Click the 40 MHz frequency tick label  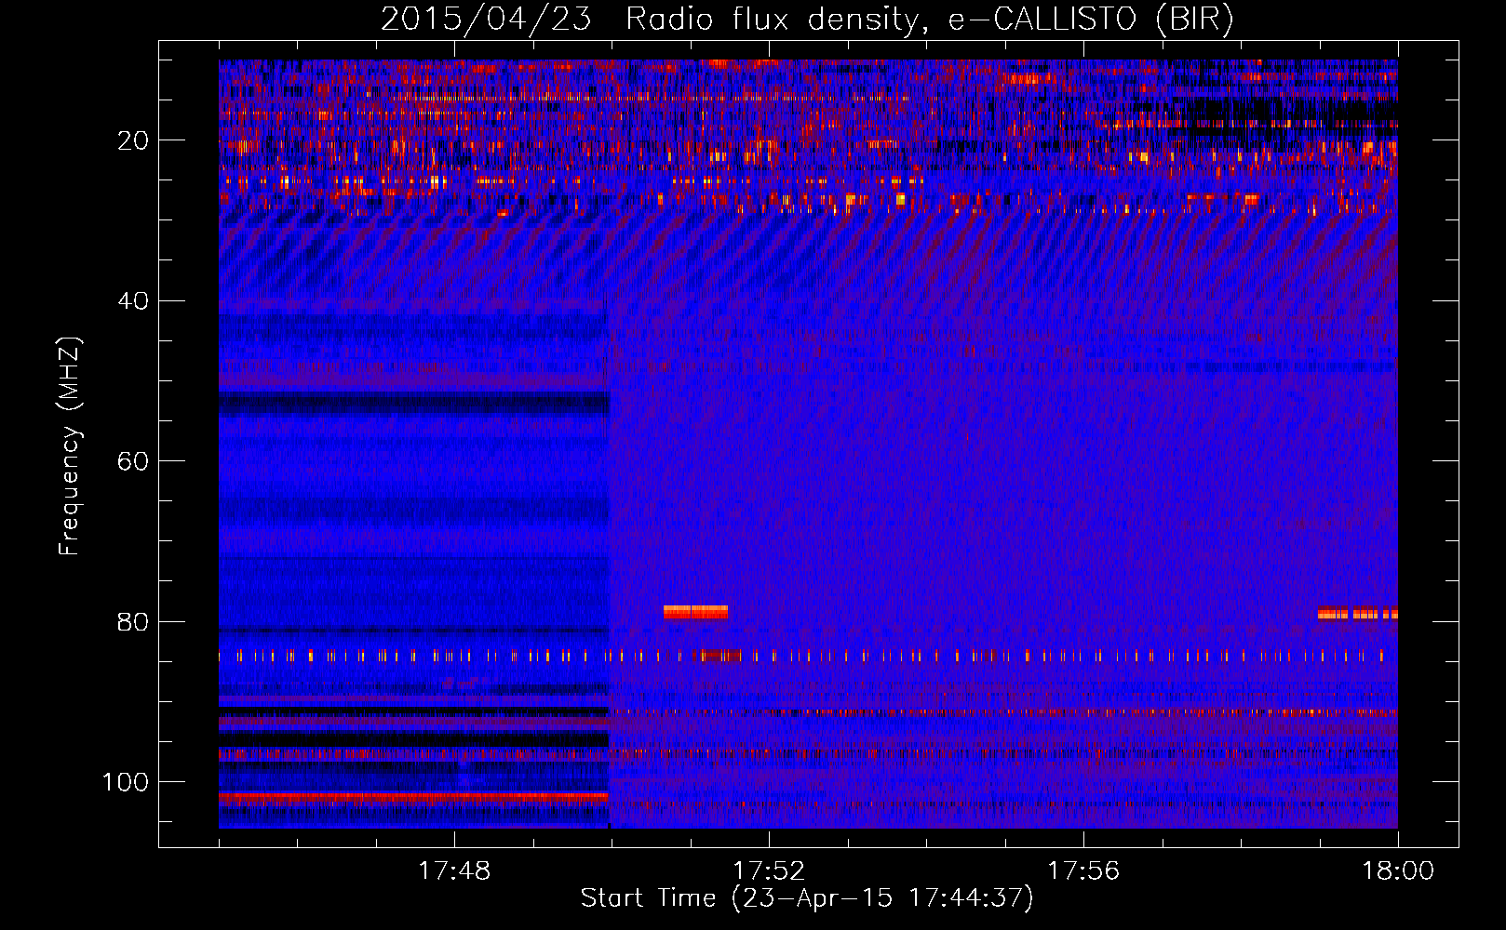[x=134, y=301]
